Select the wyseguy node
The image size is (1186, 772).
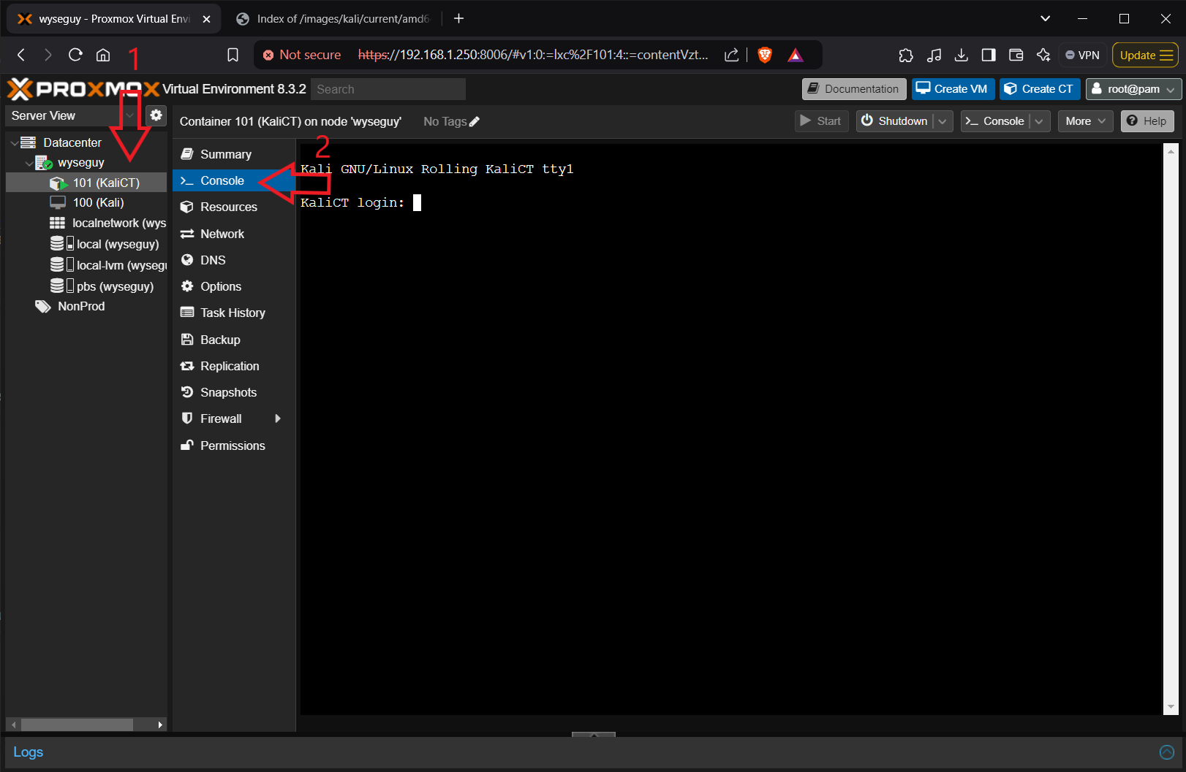point(80,162)
